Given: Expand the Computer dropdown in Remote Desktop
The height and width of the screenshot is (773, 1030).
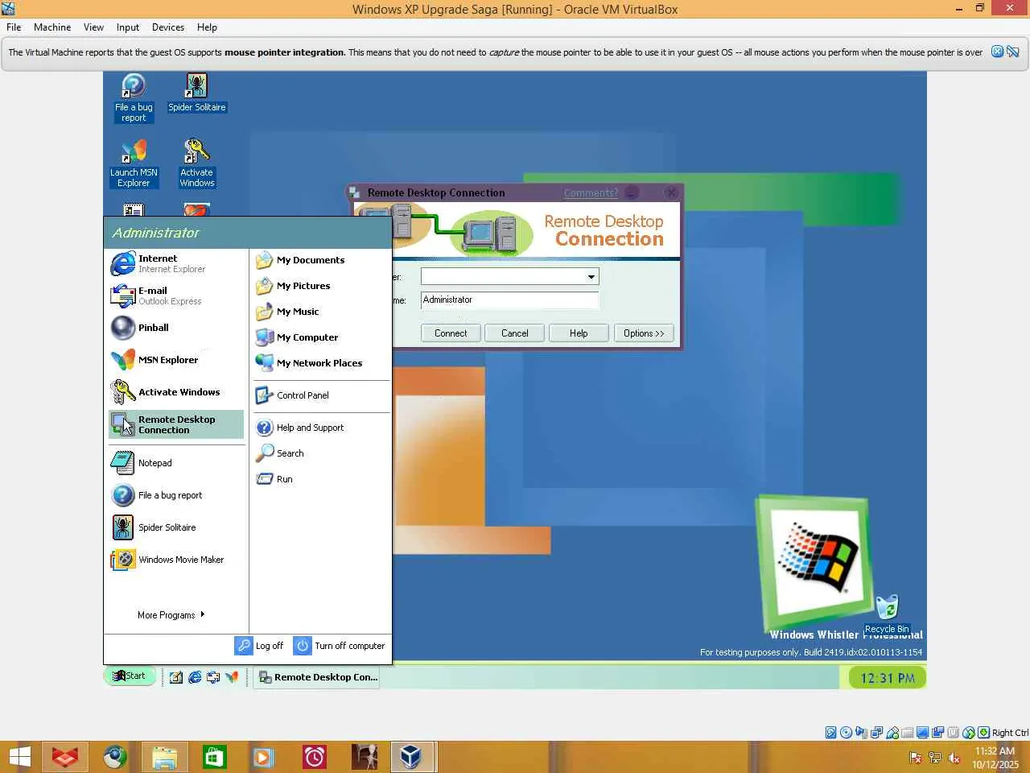Looking at the screenshot, I should pyautogui.click(x=591, y=277).
